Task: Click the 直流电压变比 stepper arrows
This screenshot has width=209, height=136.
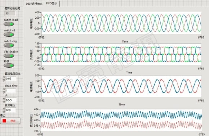Action: click(4, 79)
